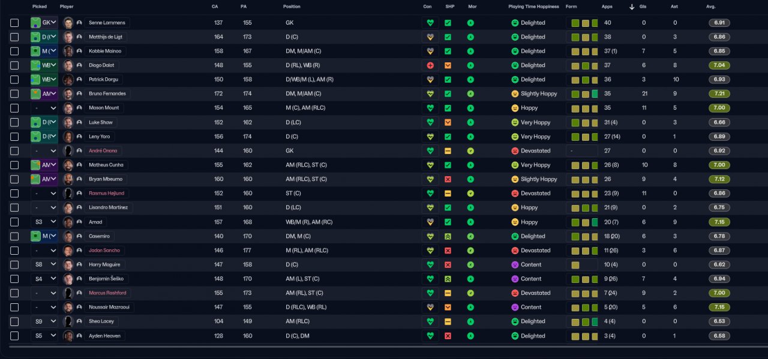Click the Delighted smiley for Kobbie Mainoo

[515, 51]
